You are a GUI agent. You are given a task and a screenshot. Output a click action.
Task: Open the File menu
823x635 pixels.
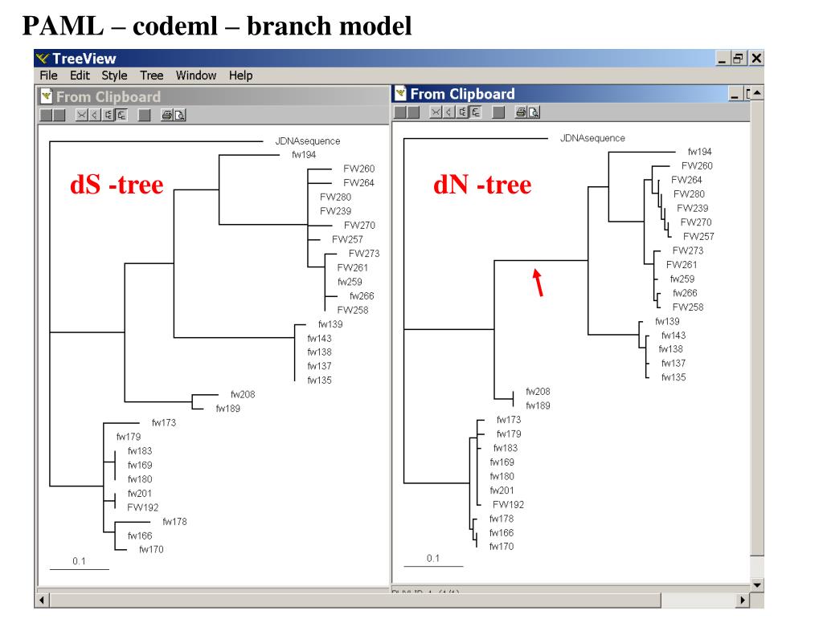tap(48, 75)
